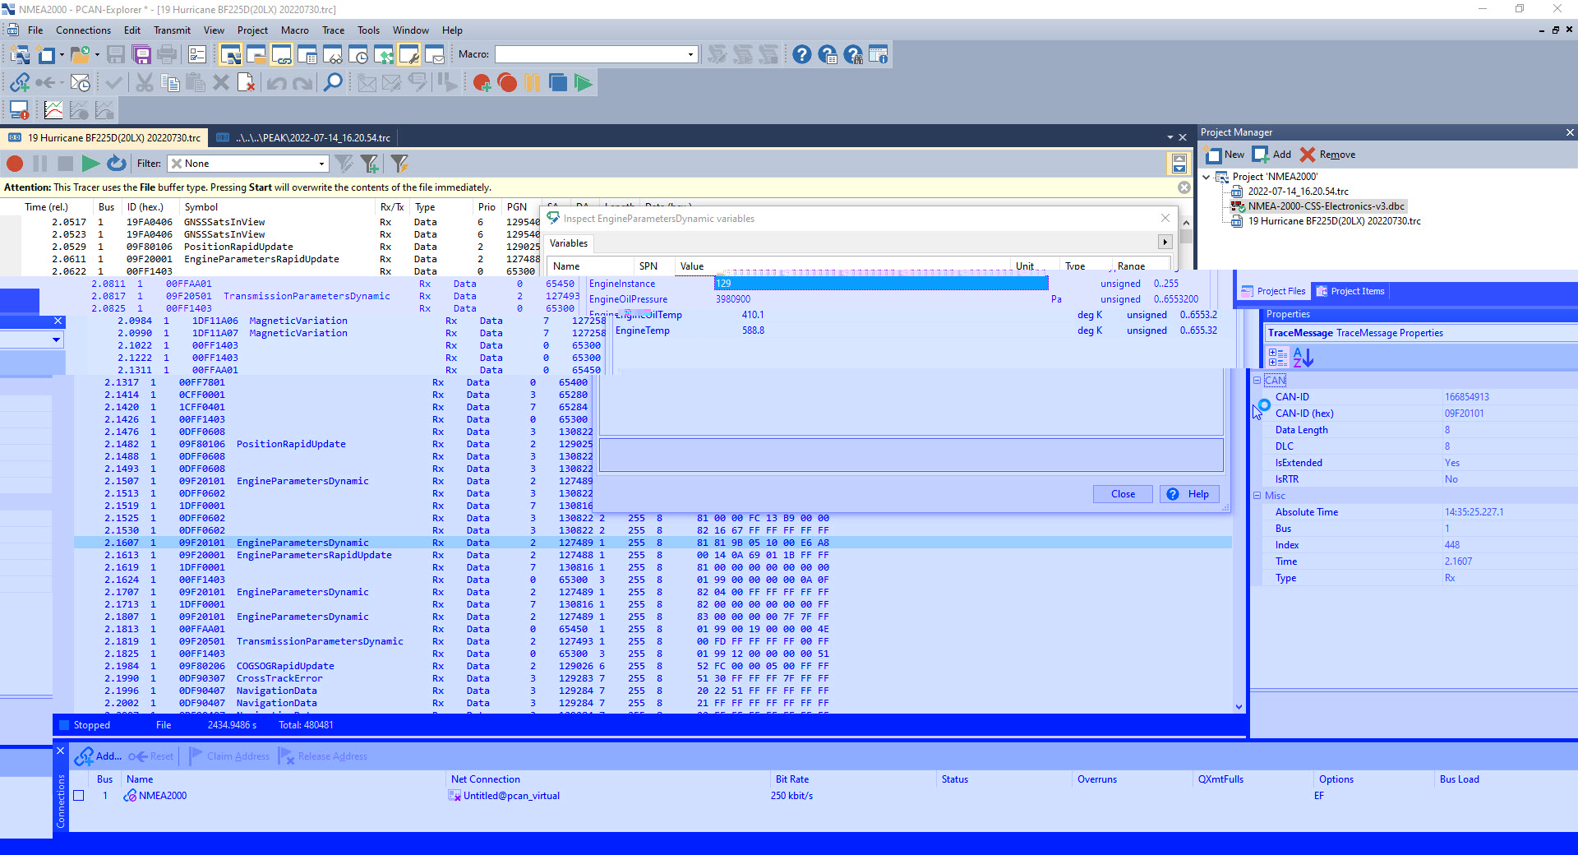
Task: Open the dropdown arrow next to the Open folder icon
Action: click(x=97, y=55)
